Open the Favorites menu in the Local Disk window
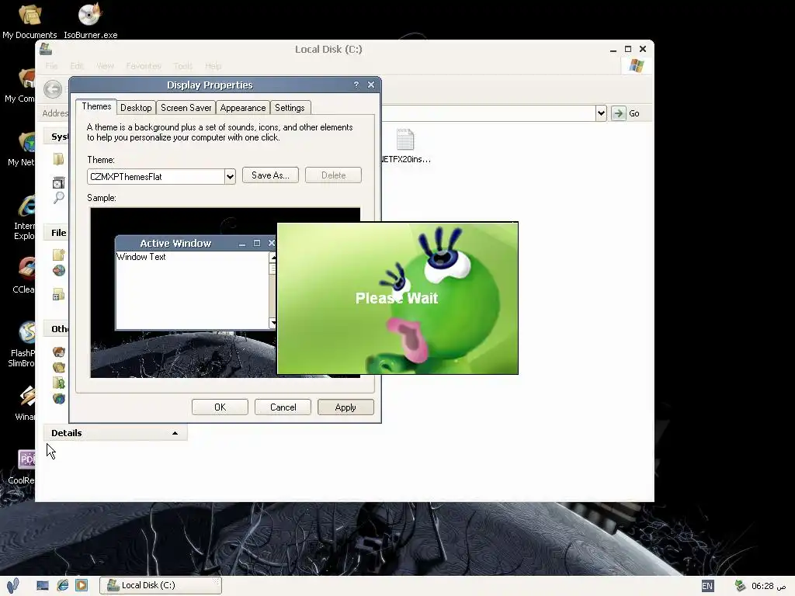 pyautogui.click(x=144, y=66)
